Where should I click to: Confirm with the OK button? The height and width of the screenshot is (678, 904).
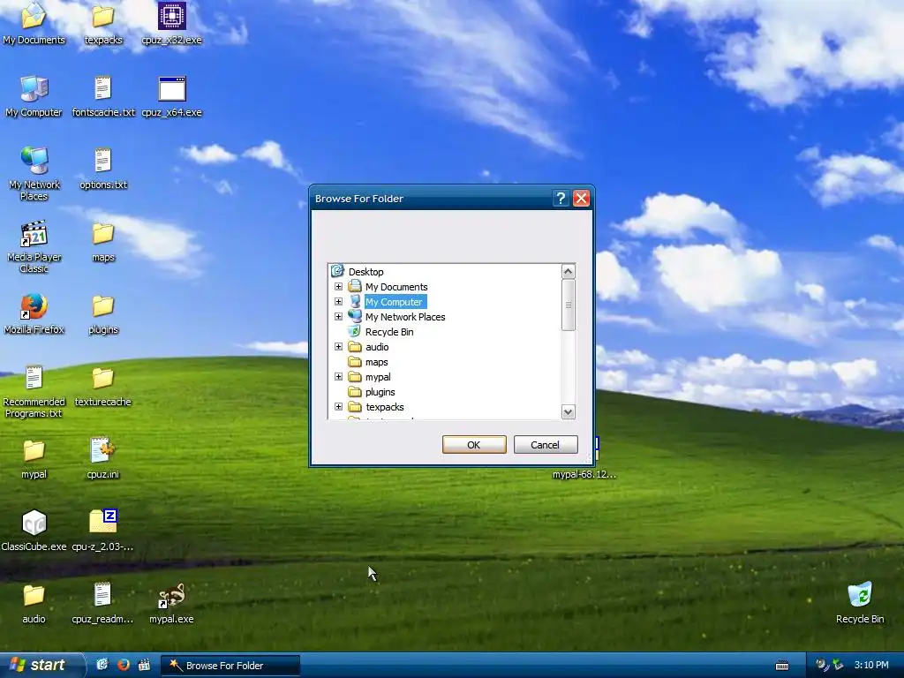(x=474, y=445)
